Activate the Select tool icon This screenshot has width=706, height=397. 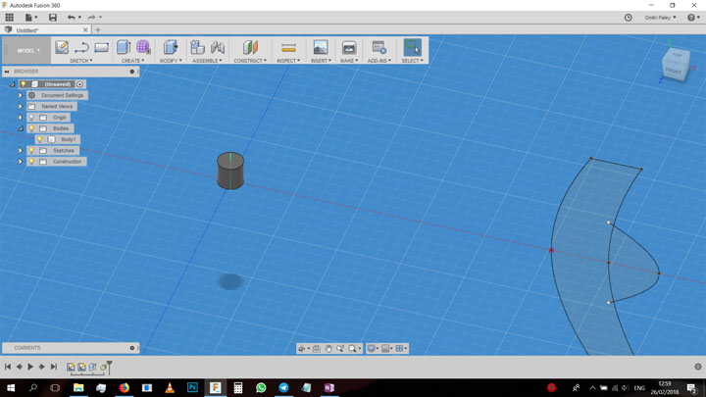coord(412,47)
